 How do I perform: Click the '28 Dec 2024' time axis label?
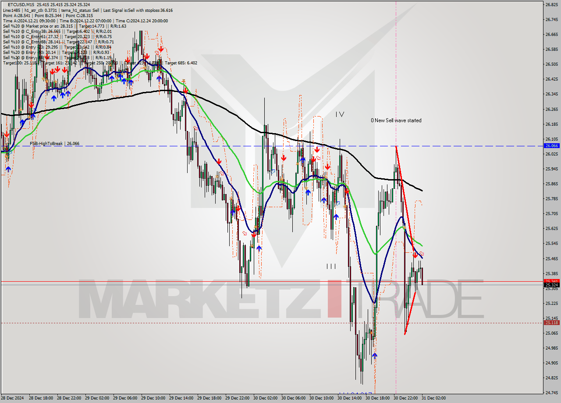12,398
